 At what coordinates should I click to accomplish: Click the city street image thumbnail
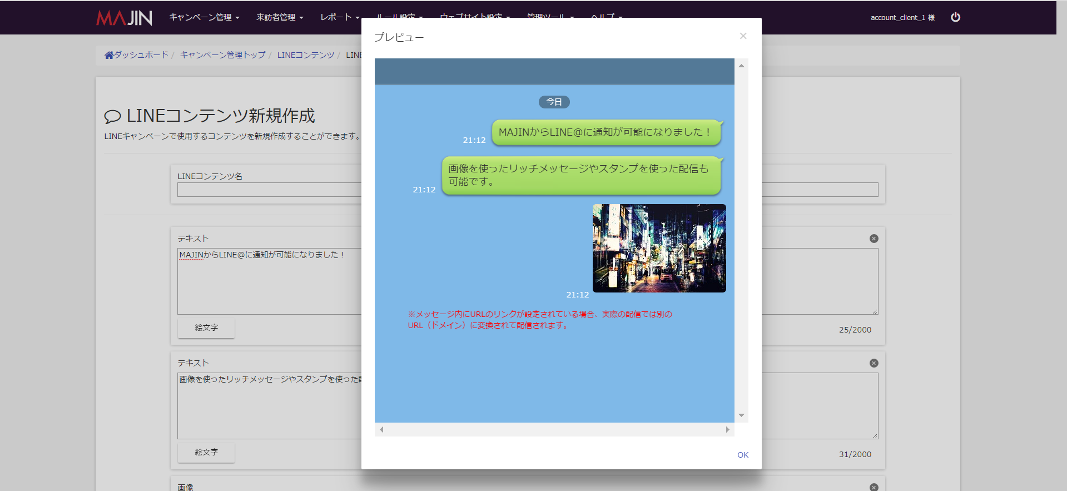659,248
